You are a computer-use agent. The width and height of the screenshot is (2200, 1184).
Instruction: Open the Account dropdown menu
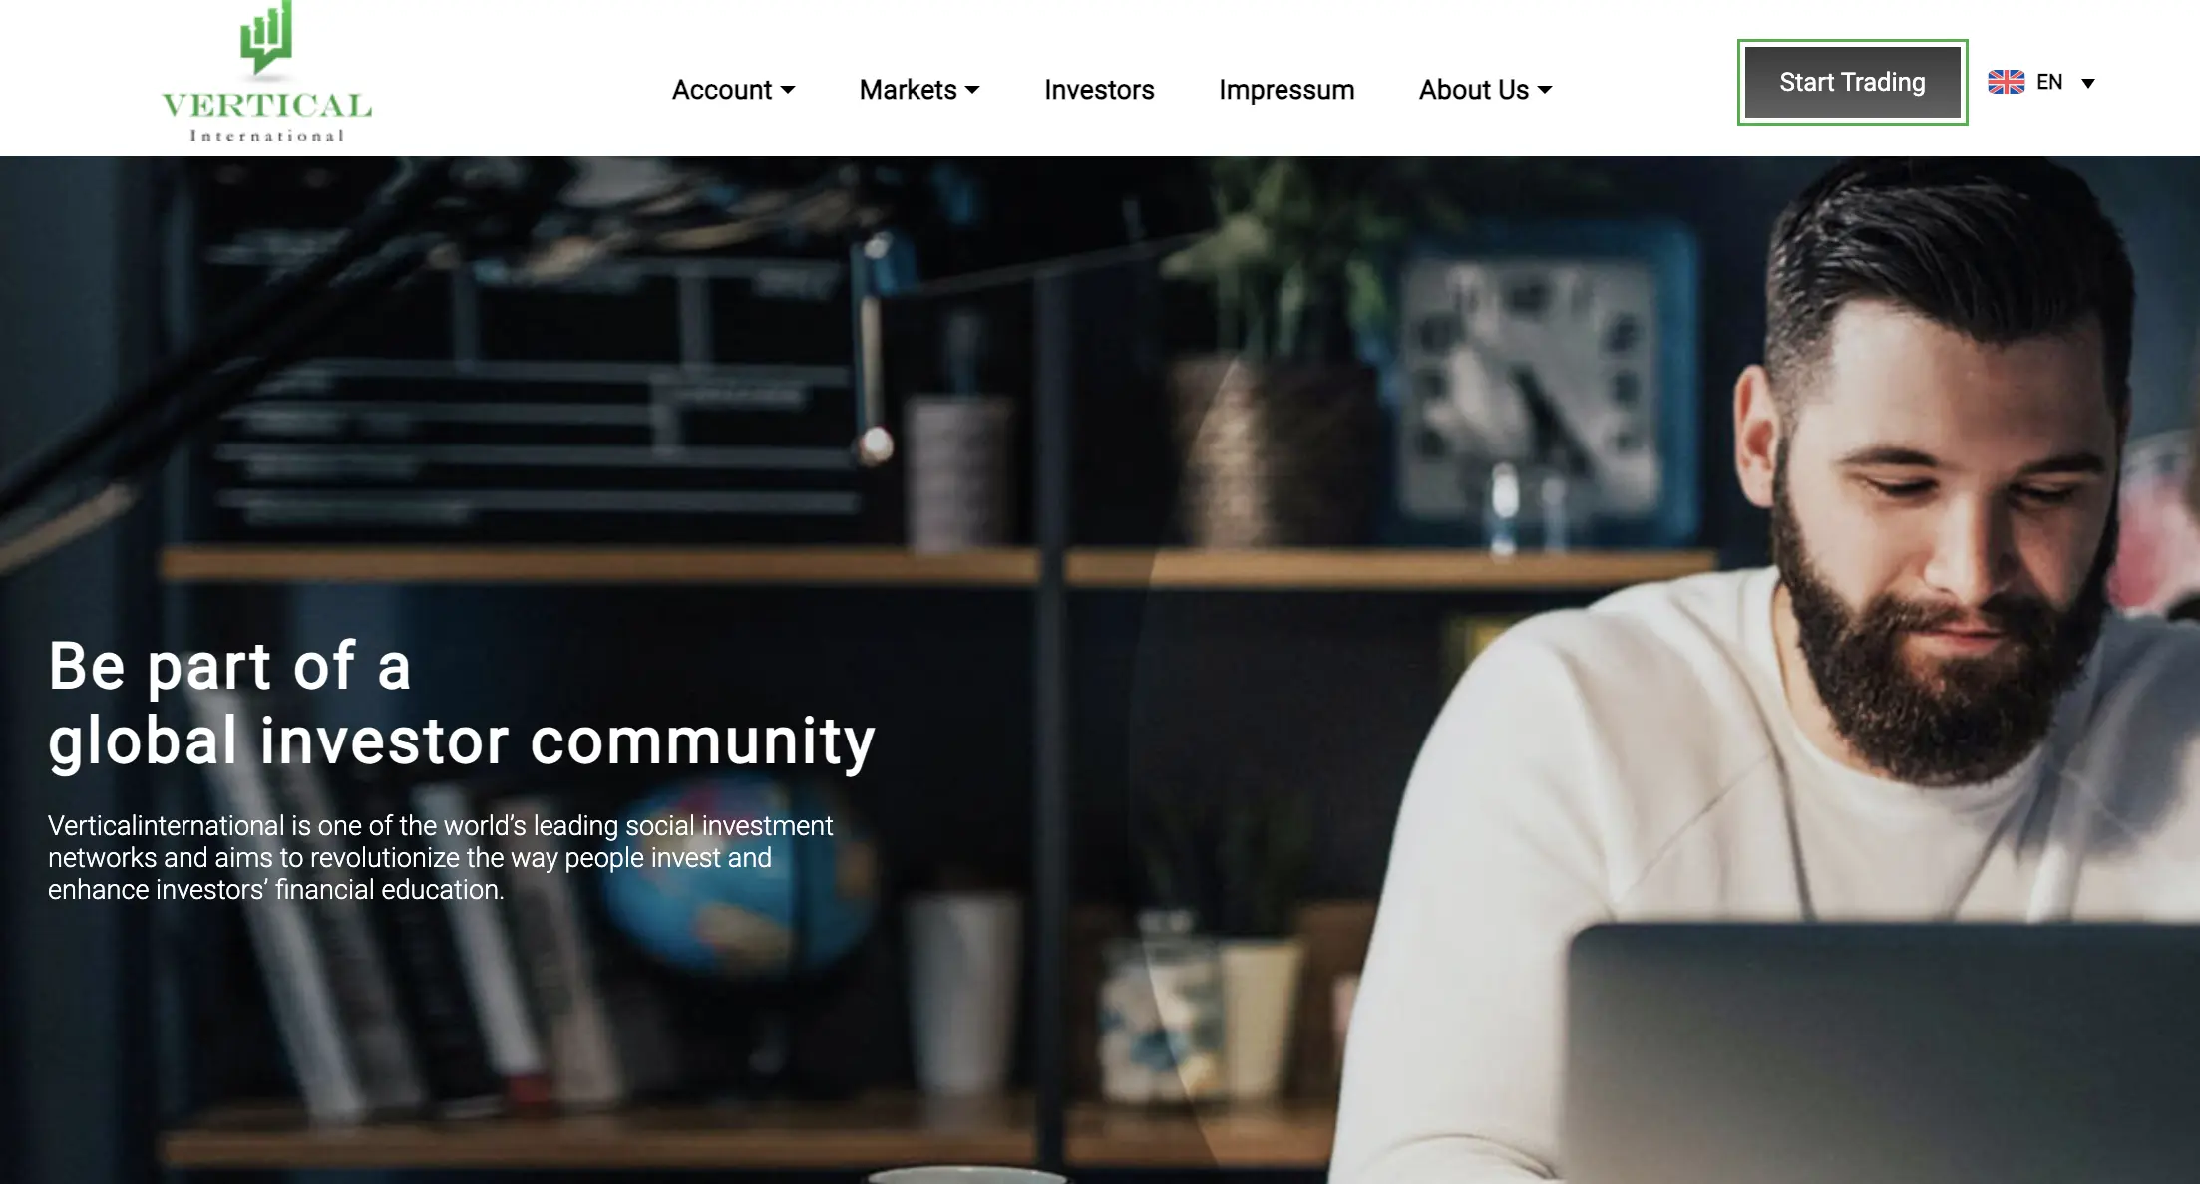(x=733, y=90)
